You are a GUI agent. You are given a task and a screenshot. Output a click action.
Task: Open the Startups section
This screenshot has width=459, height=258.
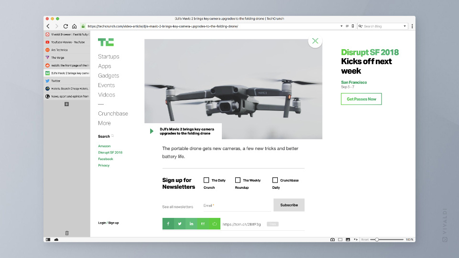click(109, 56)
